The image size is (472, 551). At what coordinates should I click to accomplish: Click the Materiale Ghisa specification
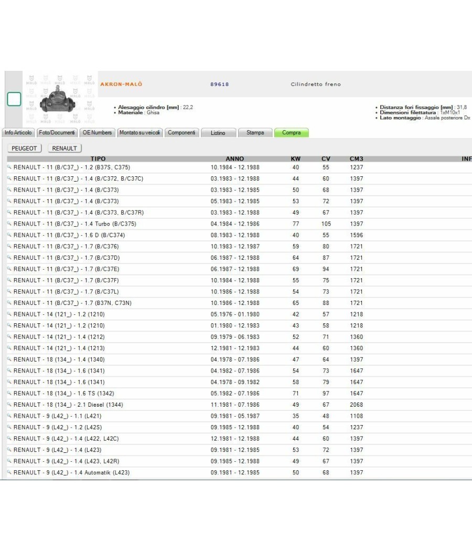(139, 112)
